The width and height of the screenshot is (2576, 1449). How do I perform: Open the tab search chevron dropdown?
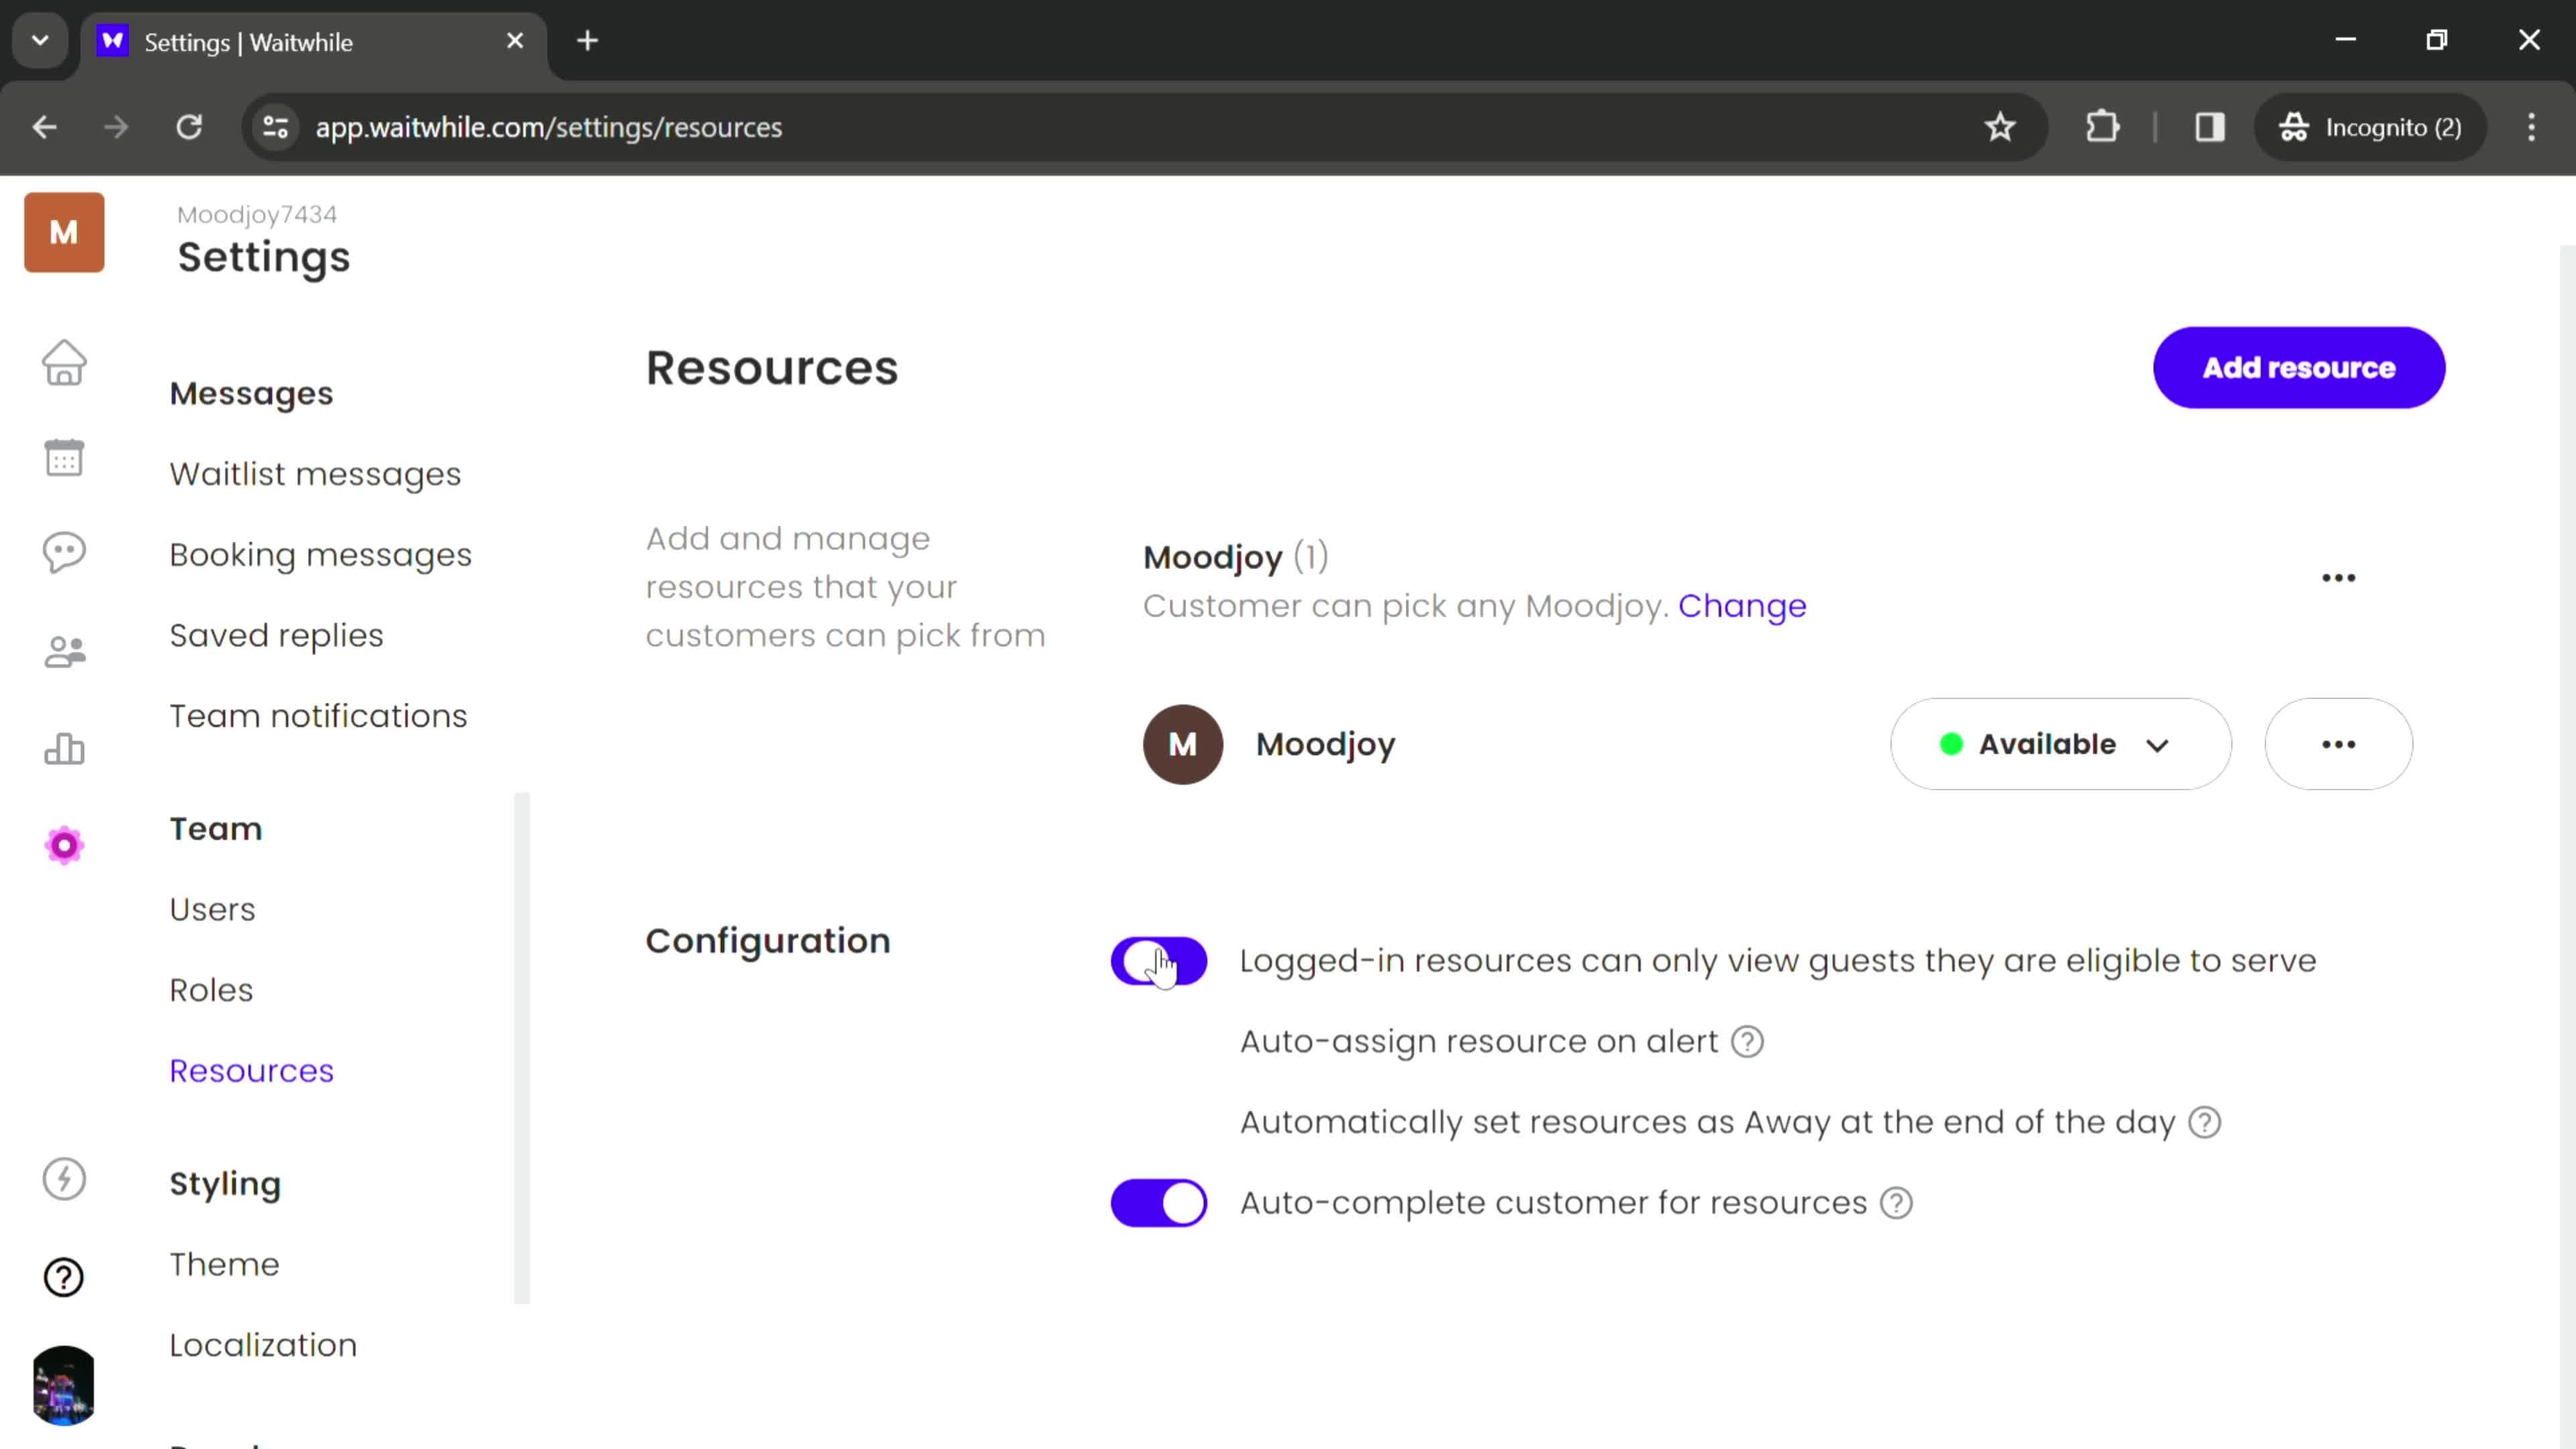point(40,41)
